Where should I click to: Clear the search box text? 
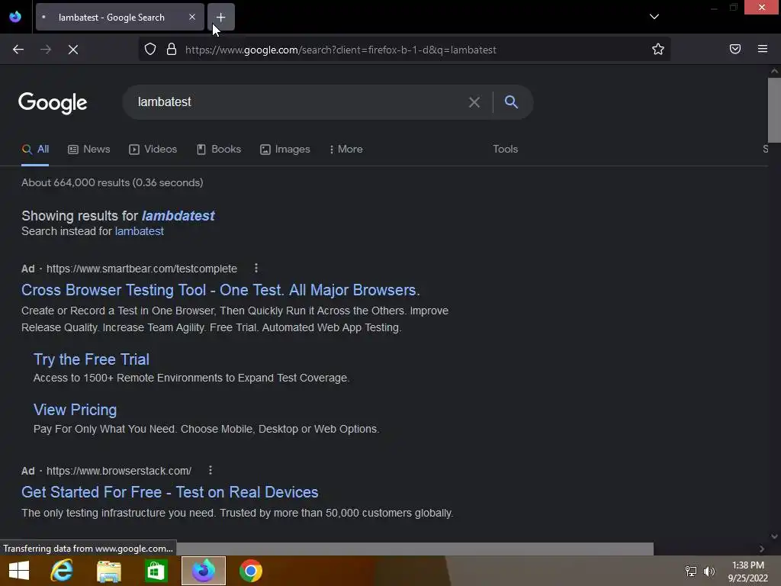click(x=474, y=102)
